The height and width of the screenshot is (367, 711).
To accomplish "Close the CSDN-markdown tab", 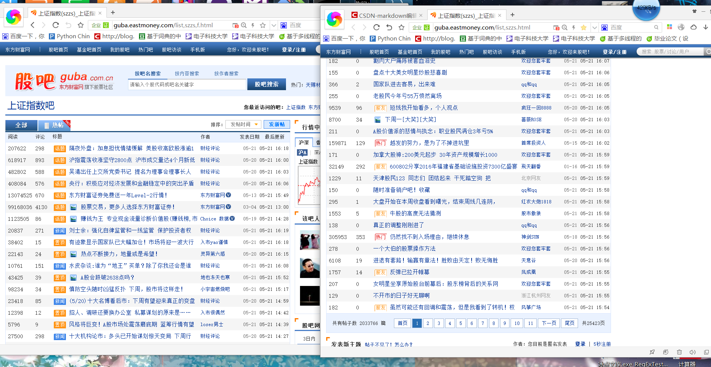I will click(421, 16).
